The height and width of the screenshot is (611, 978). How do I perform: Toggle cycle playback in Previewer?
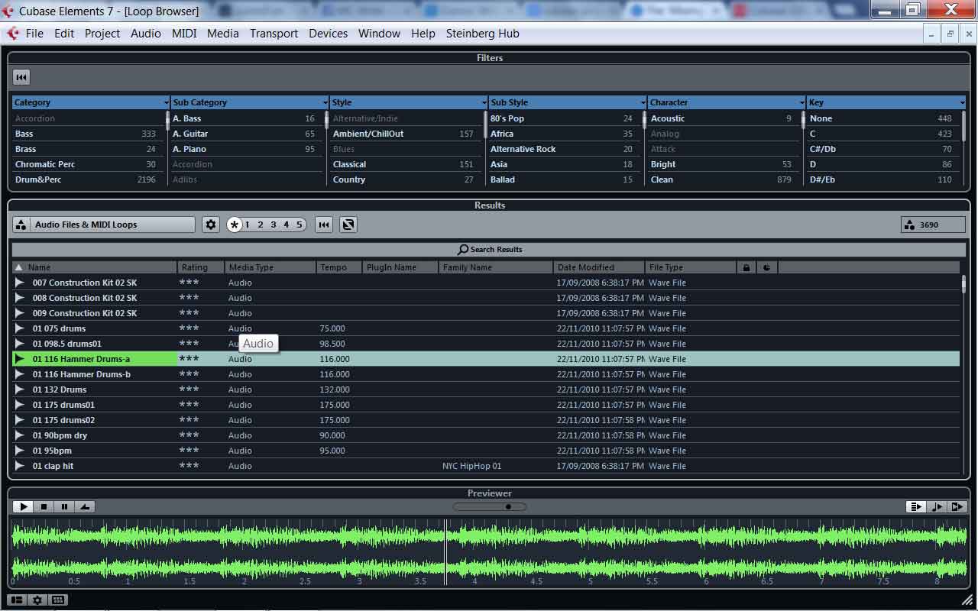(x=85, y=506)
